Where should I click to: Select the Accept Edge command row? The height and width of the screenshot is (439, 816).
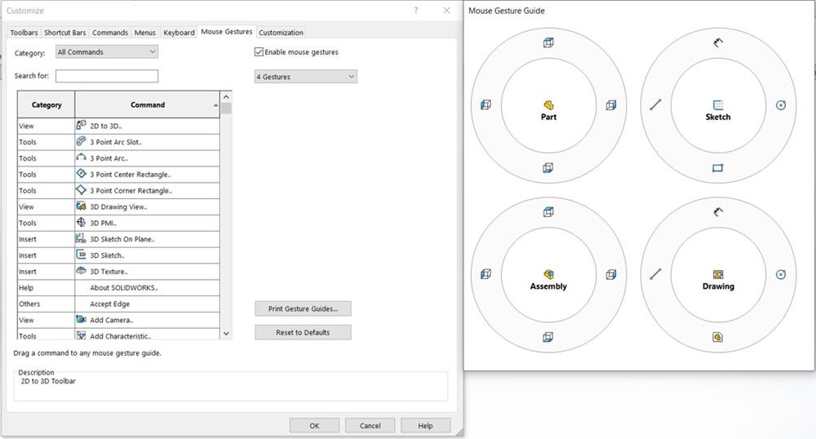click(118, 304)
